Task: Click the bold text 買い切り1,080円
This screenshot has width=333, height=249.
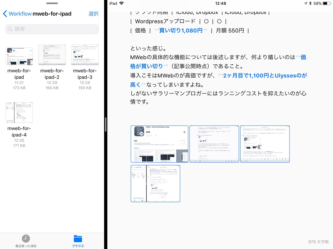Action: coord(181,30)
